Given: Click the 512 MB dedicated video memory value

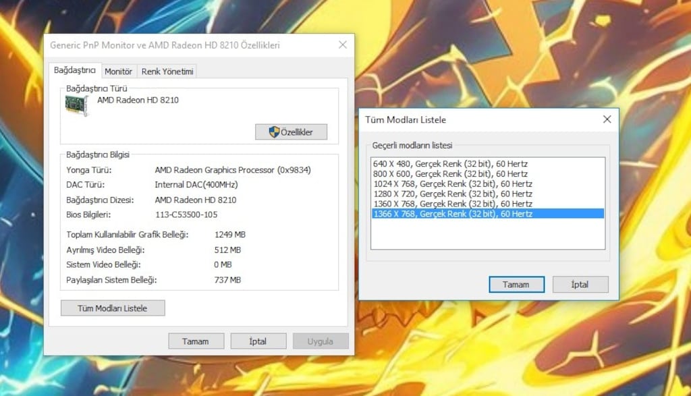Looking at the screenshot, I should (227, 250).
